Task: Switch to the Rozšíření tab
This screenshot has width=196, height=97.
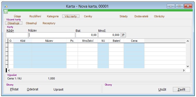Action: [x=35, y=16]
